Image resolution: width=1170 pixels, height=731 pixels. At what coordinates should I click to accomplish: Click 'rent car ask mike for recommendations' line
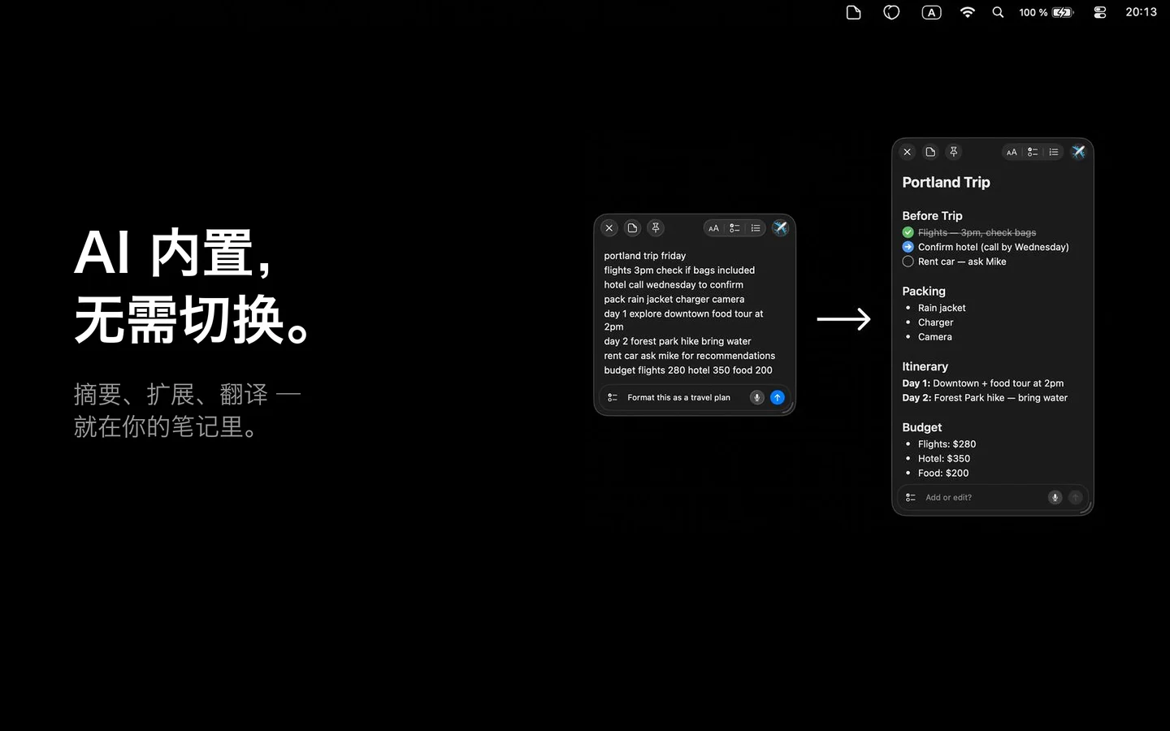[689, 356]
